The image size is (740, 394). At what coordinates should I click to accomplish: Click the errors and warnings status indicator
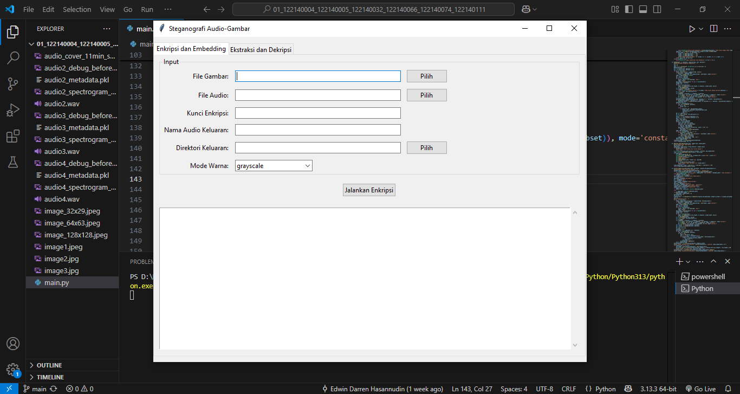pos(80,389)
